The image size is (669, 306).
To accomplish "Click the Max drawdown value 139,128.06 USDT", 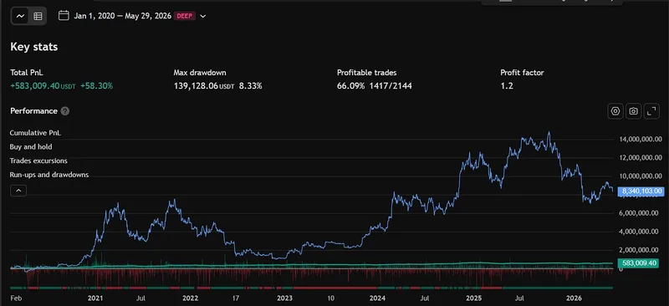I will pyautogui.click(x=204, y=86).
